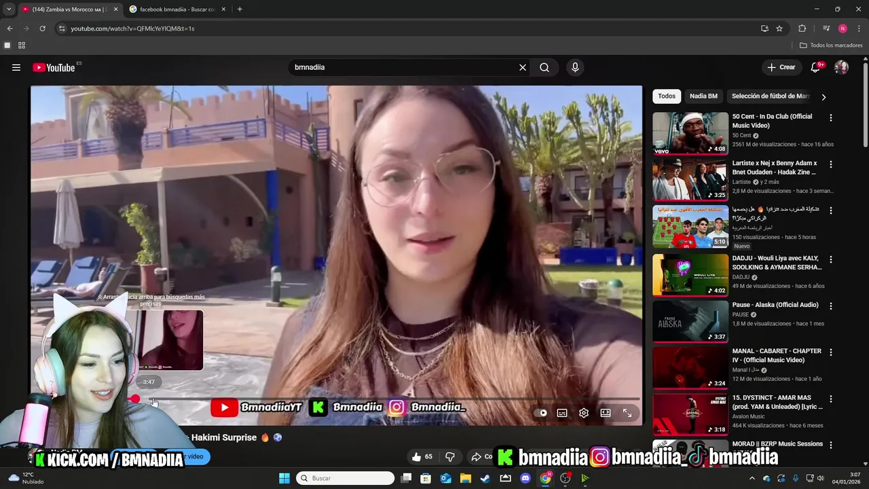Start voice search with the microphone
Image resolution: width=869 pixels, height=489 pixels.
coord(575,67)
